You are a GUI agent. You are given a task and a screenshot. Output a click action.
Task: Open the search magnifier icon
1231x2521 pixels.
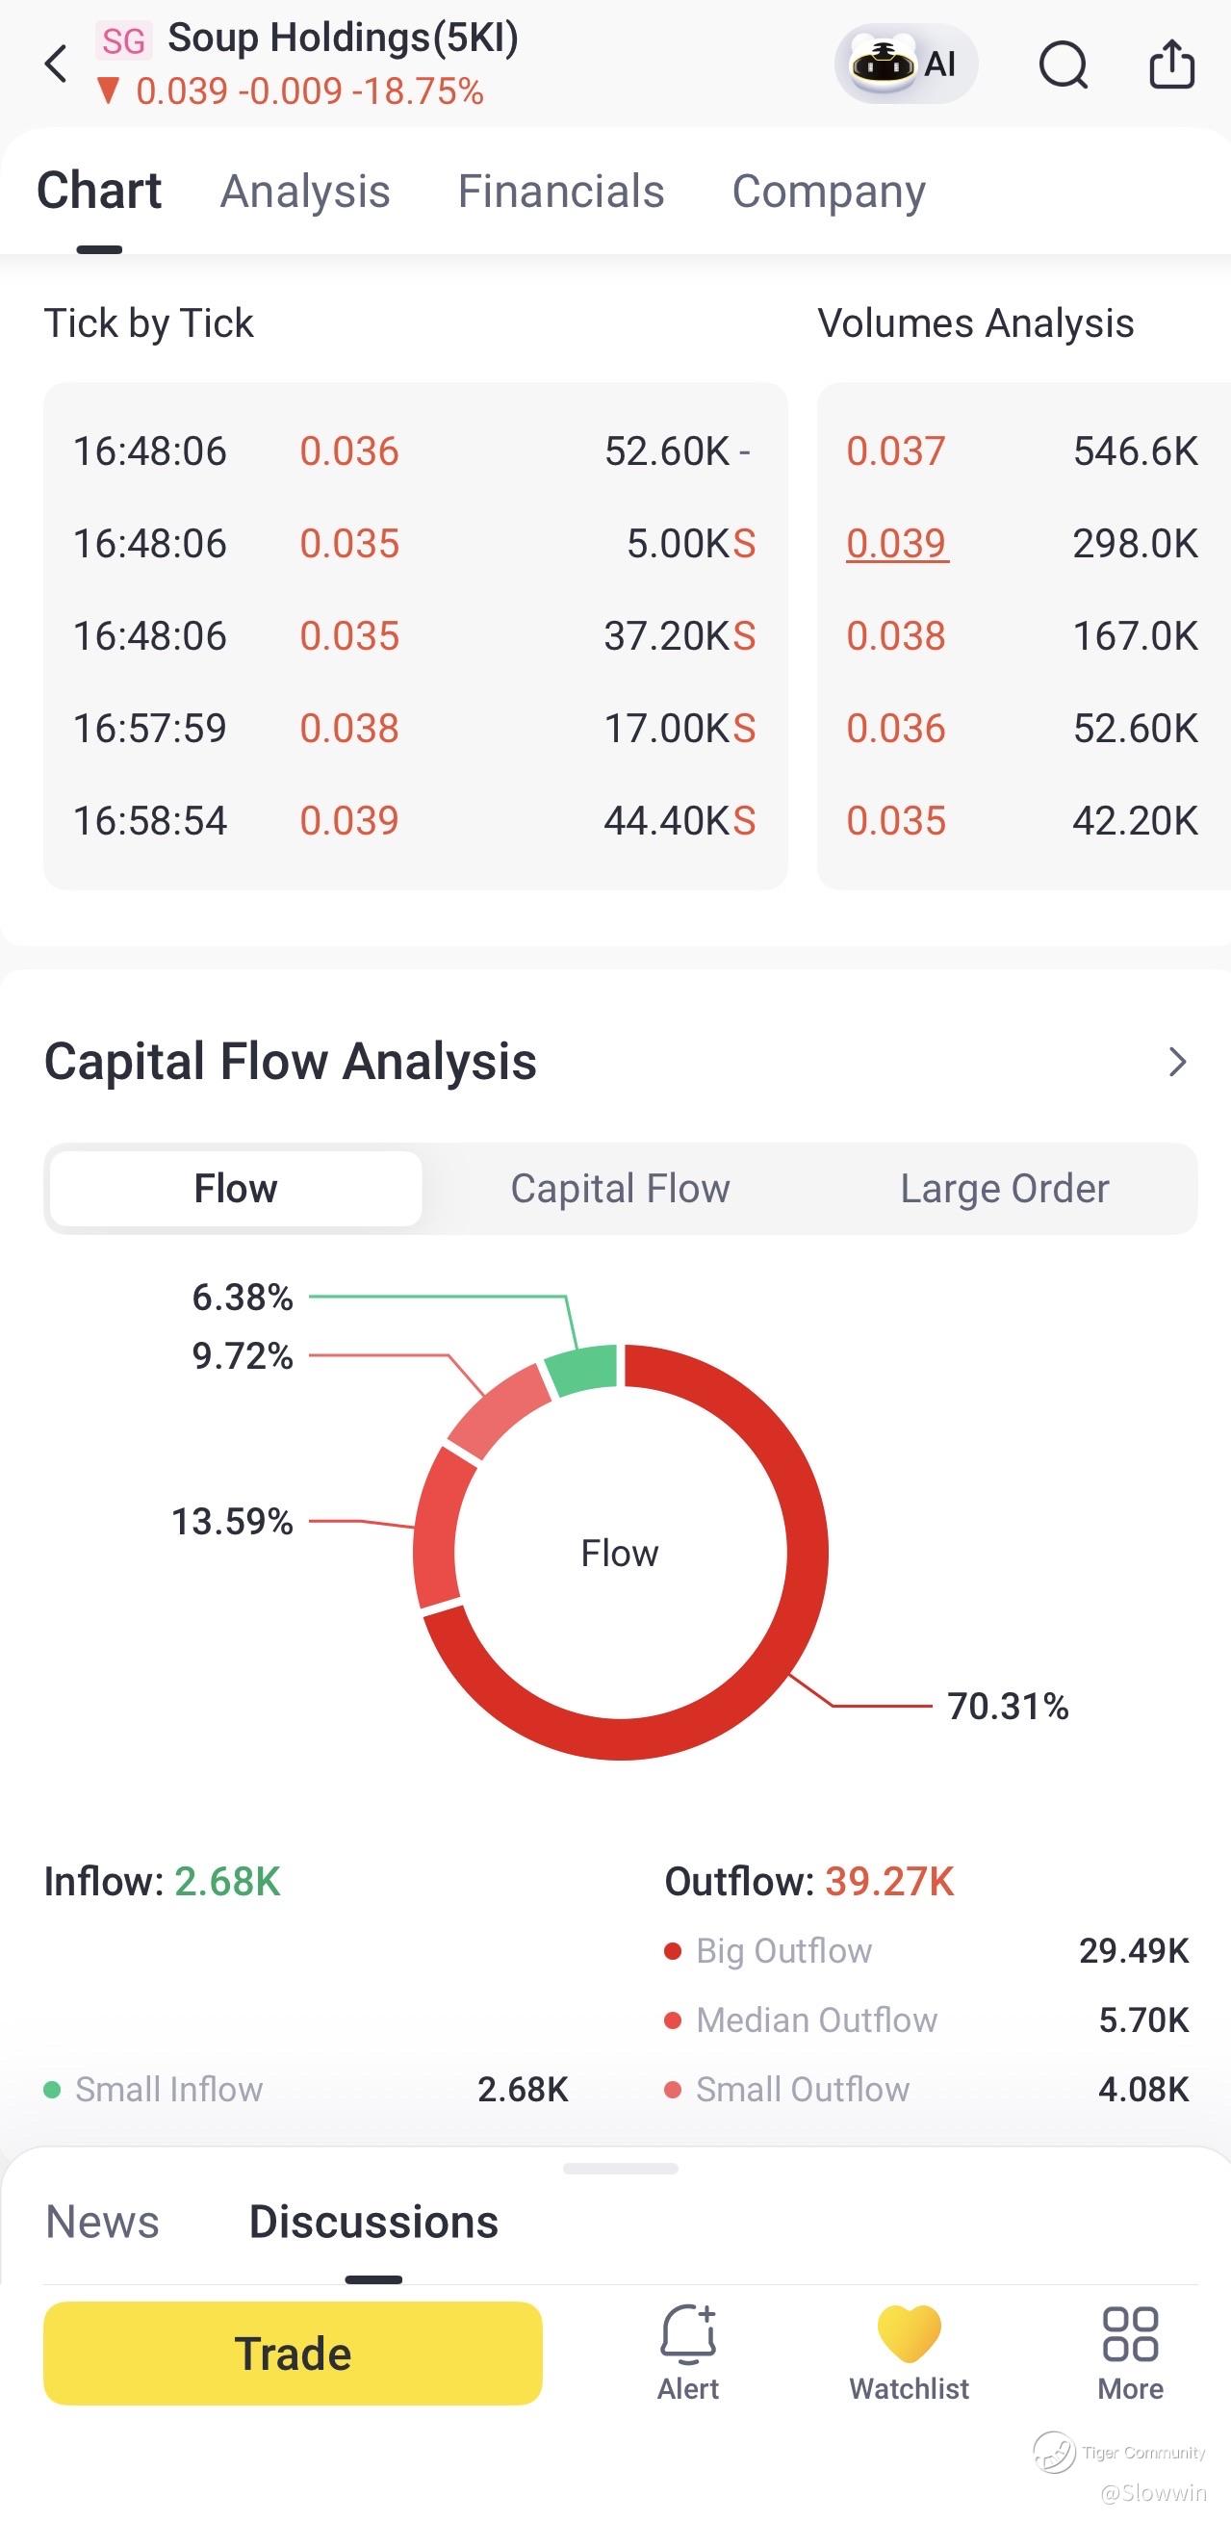tap(1063, 65)
